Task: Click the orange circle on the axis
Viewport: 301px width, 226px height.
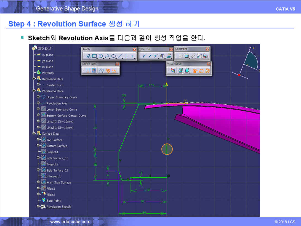Action: coord(167,149)
